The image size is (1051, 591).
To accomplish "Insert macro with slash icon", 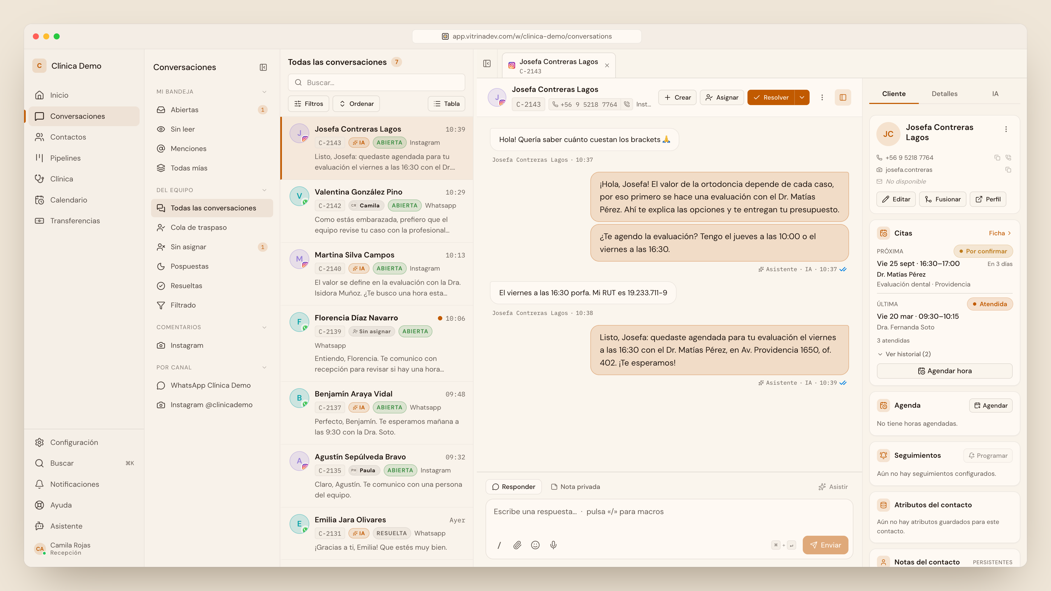I will (499, 545).
